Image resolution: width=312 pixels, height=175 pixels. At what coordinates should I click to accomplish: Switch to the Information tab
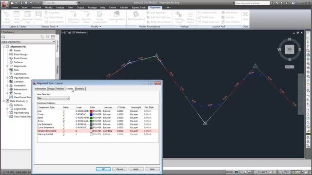pyautogui.click(x=40, y=88)
